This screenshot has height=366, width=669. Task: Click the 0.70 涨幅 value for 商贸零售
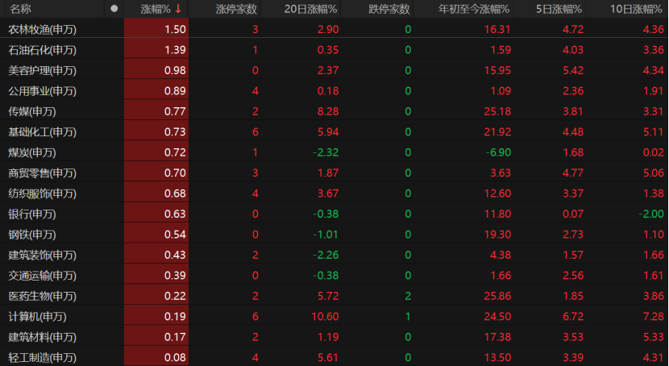point(175,173)
